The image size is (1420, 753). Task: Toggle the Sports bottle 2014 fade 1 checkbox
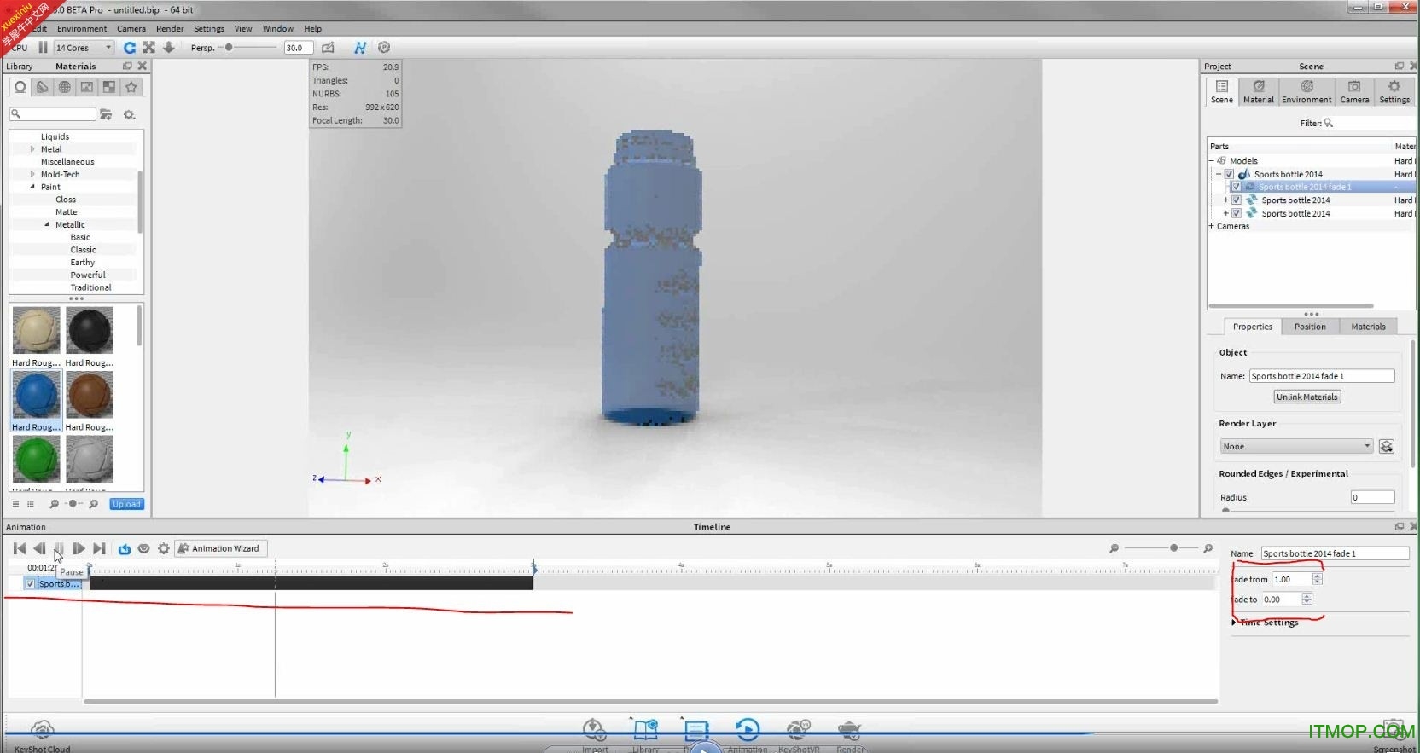pos(1236,187)
